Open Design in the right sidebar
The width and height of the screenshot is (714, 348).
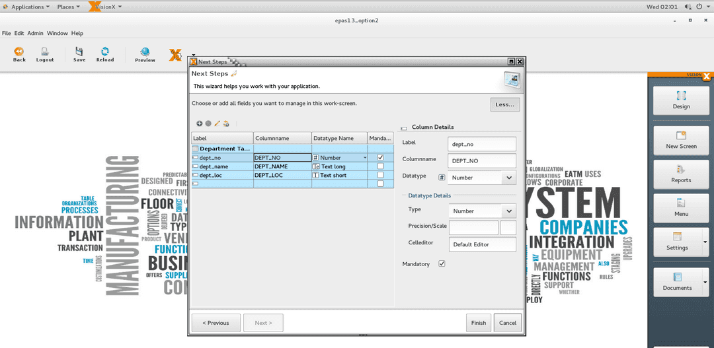pyautogui.click(x=681, y=100)
